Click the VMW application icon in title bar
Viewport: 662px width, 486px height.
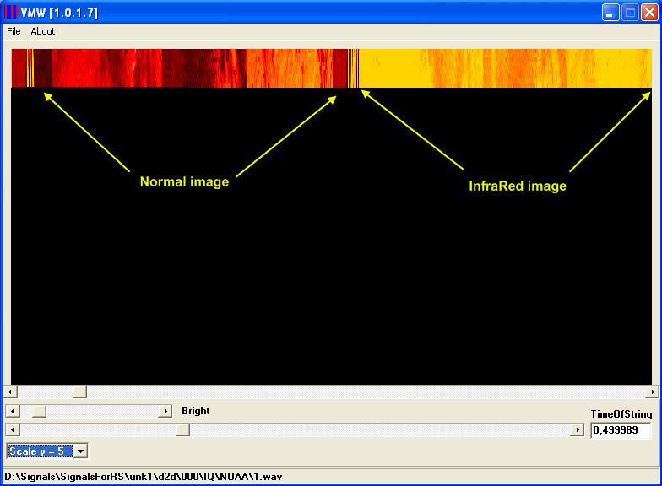pyautogui.click(x=11, y=12)
